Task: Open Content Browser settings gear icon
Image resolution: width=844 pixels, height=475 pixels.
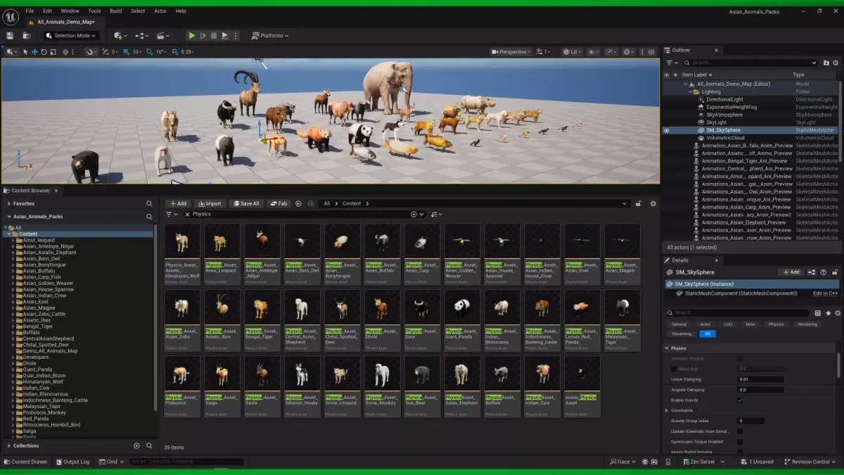Action: 653,203
